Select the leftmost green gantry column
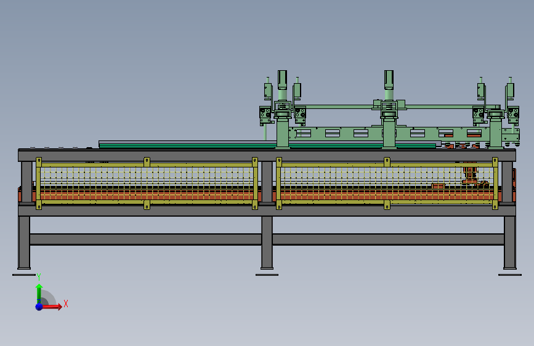The height and width of the screenshot is (346, 534). tap(282, 133)
